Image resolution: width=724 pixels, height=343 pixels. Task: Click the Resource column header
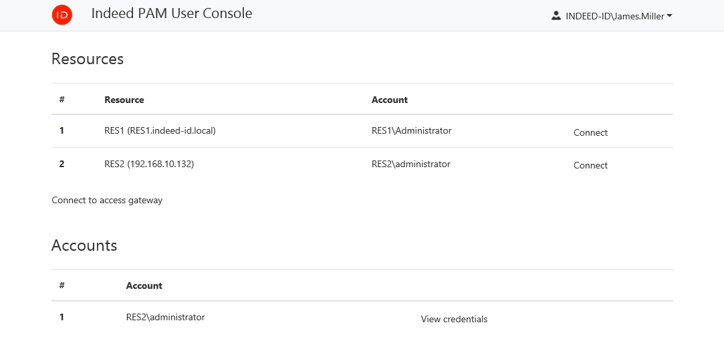tap(124, 100)
